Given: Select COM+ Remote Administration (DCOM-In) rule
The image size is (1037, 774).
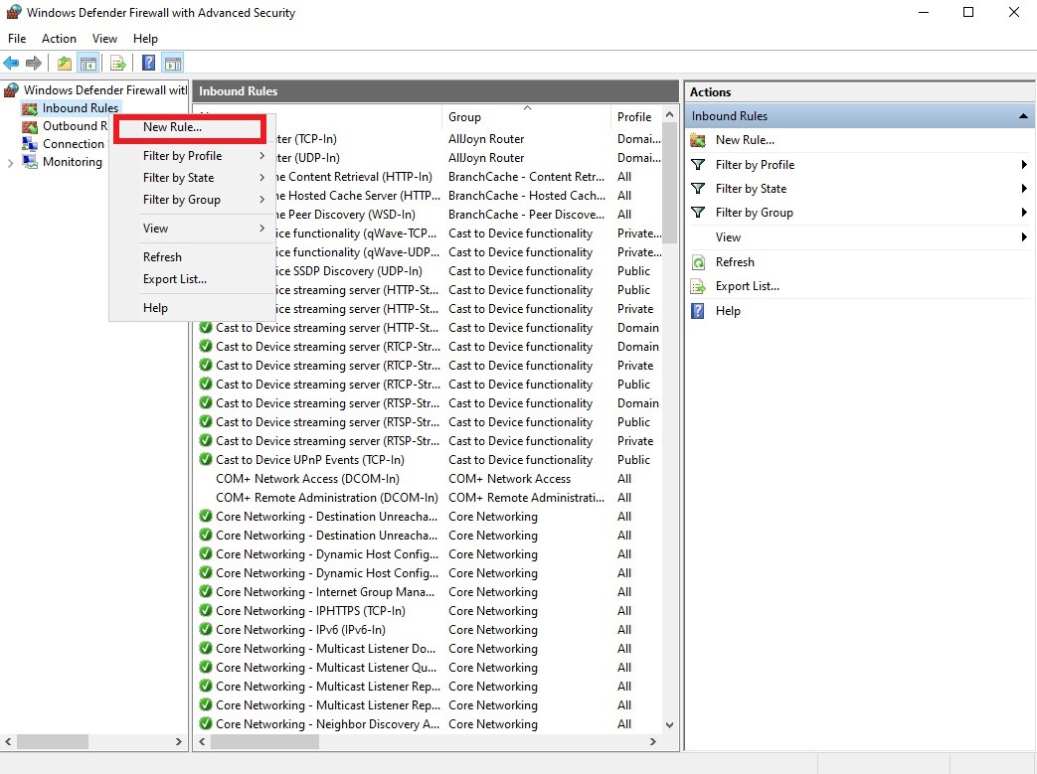Looking at the screenshot, I should tap(327, 497).
